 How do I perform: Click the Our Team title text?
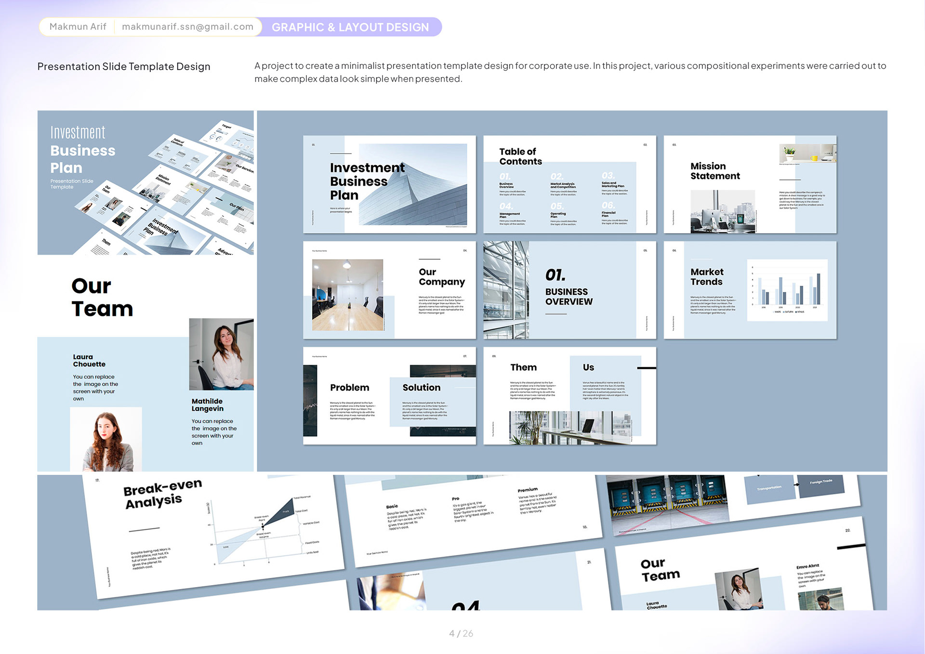click(x=102, y=297)
